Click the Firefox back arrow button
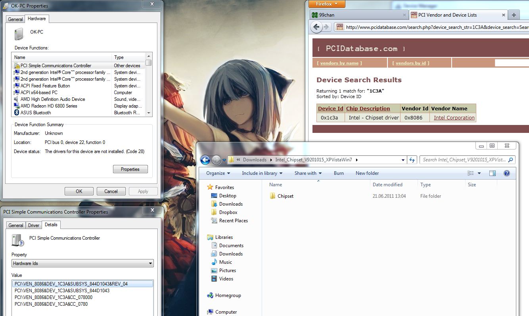This screenshot has height=316, width=529. click(316, 27)
